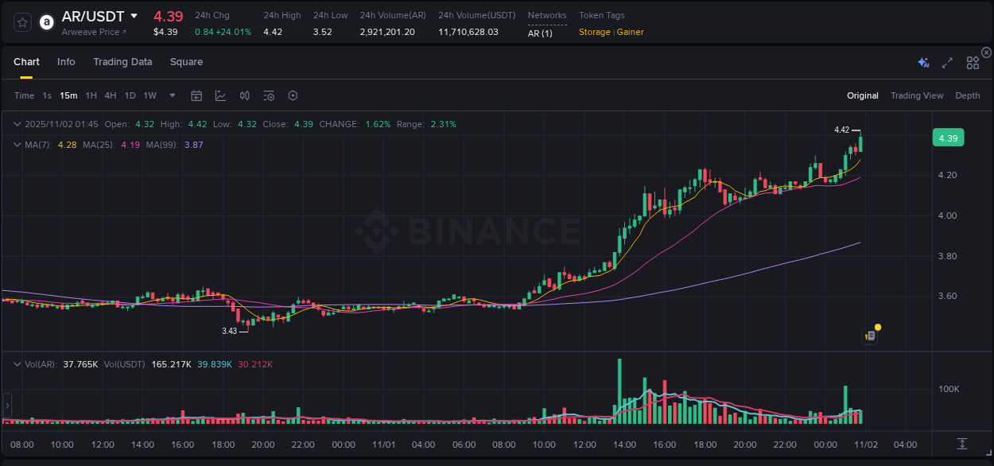Select the chart style icon
This screenshot has width=994, height=466.
(220, 95)
